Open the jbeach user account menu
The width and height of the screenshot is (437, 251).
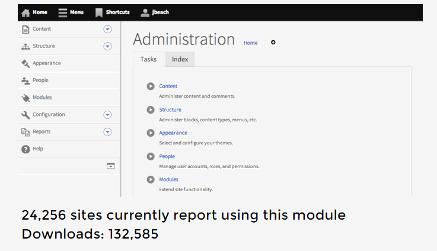[145, 12]
